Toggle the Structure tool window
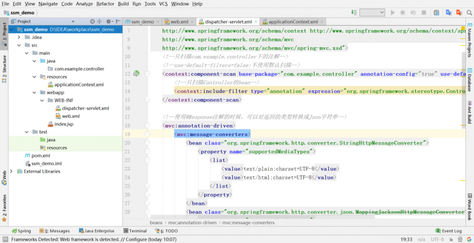Image resolution: width=474 pixels, height=243 pixels. click(4, 69)
